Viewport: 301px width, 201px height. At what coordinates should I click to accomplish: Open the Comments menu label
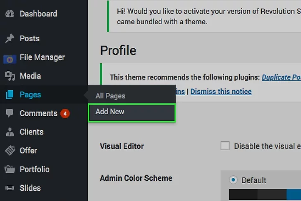point(38,113)
